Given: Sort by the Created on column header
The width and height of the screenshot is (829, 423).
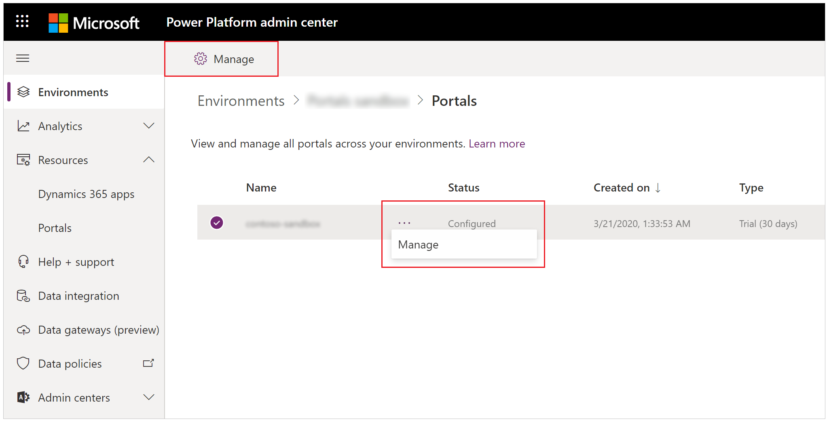Looking at the screenshot, I should point(622,188).
